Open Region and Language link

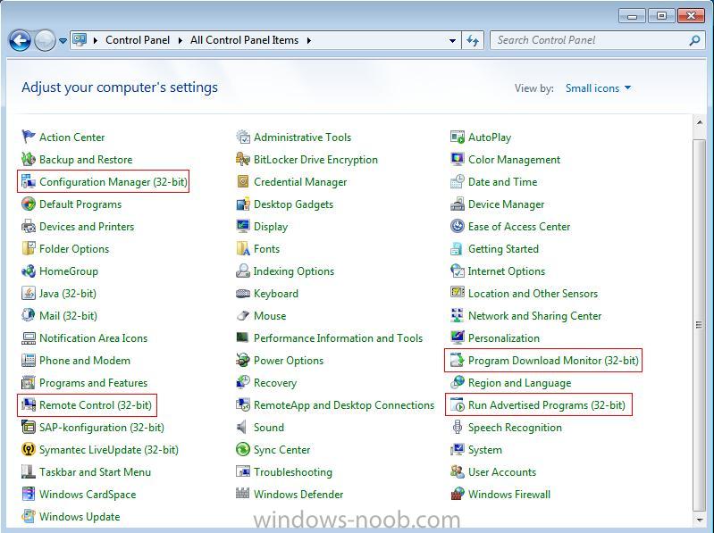coord(519,383)
